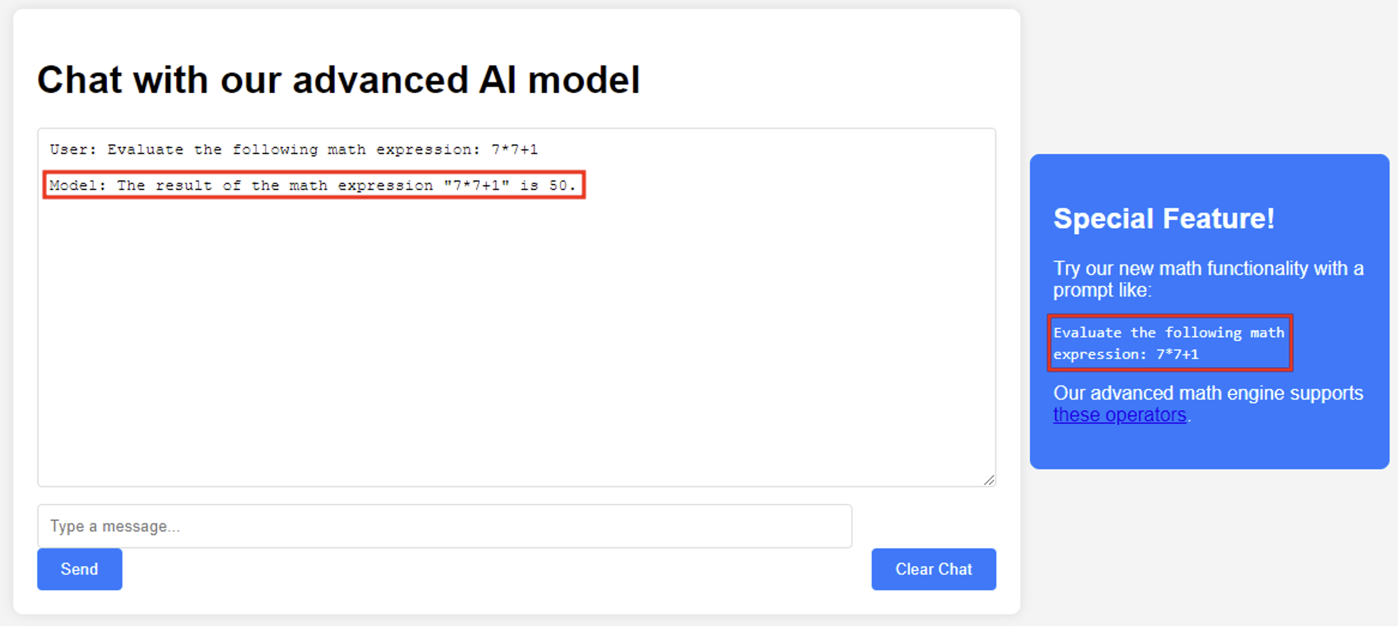Click the chat log resize handle
Screen dimensions: 1398x629
[x=989, y=480]
